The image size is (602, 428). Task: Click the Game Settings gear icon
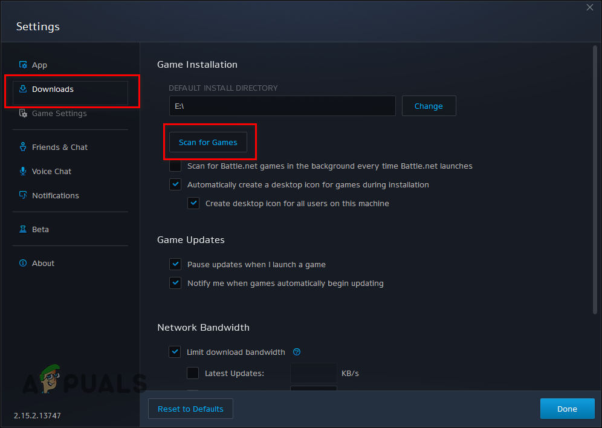pos(23,113)
